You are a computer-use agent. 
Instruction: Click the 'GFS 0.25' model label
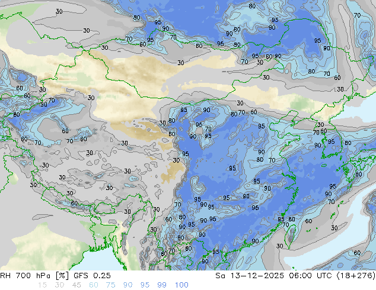(92, 276)
